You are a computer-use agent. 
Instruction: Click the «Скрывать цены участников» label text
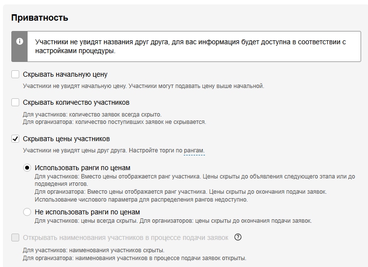66,139
